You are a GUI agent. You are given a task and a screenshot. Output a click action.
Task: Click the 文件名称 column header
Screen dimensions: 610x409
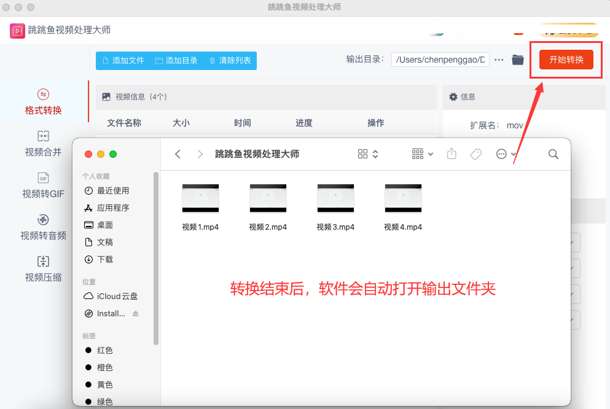click(124, 123)
